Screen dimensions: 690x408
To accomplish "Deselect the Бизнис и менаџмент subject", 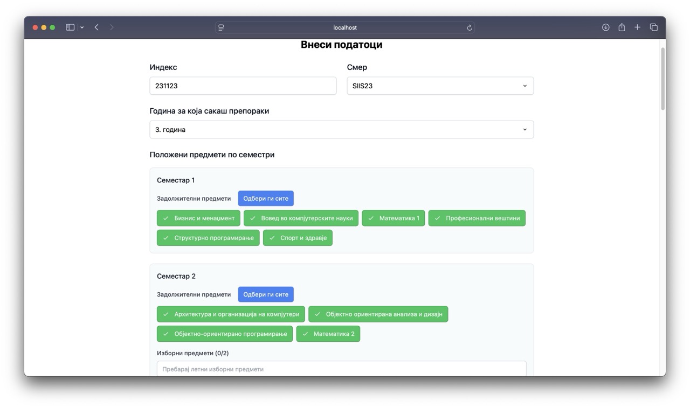I will pyautogui.click(x=198, y=218).
